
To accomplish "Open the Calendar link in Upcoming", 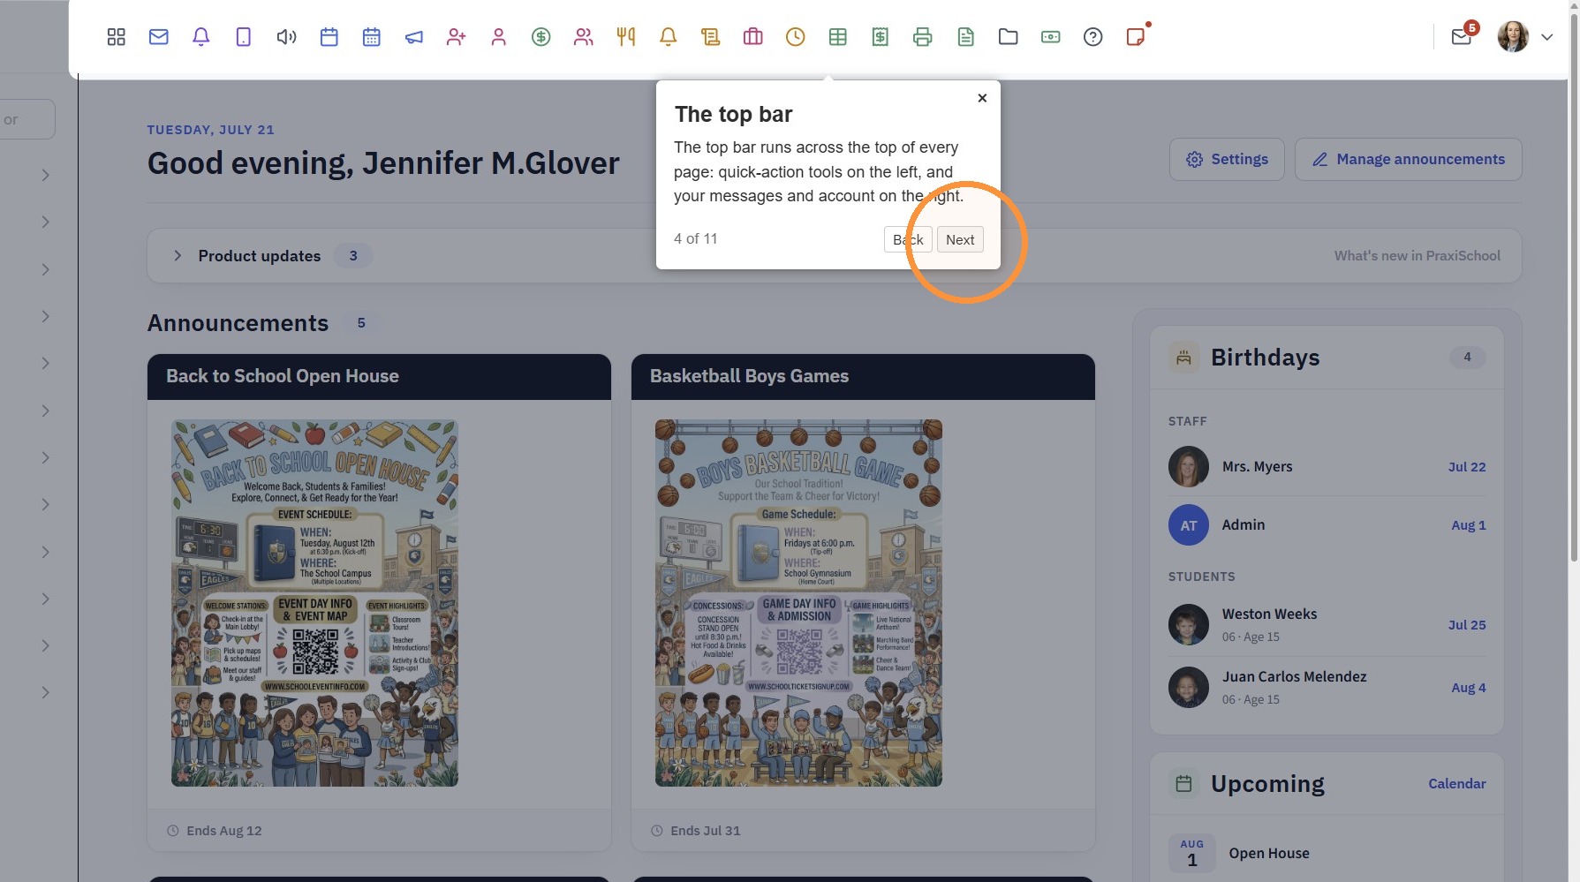I will coord(1457,784).
